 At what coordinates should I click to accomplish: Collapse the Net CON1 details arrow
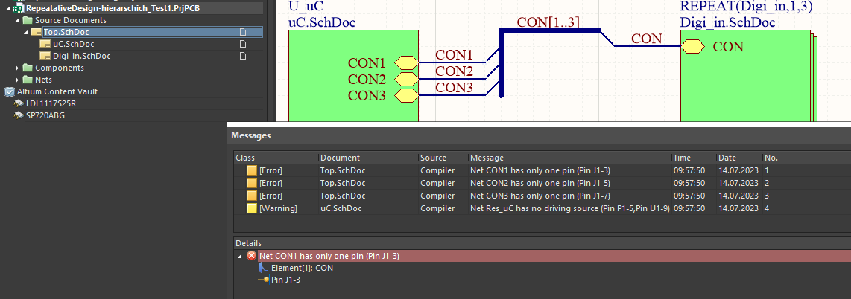tap(241, 256)
